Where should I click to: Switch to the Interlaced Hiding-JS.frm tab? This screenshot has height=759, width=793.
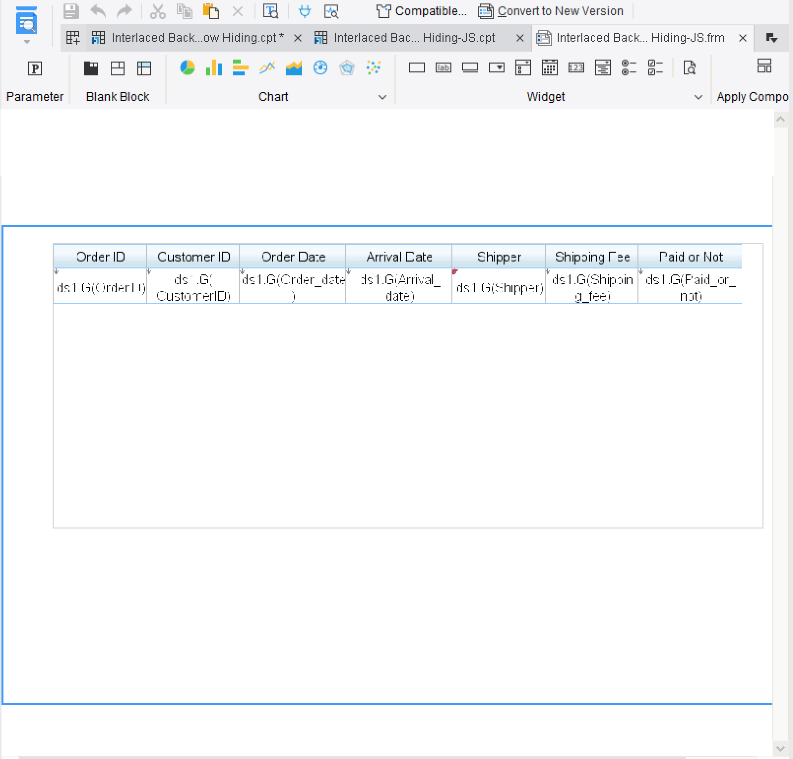pyautogui.click(x=640, y=37)
